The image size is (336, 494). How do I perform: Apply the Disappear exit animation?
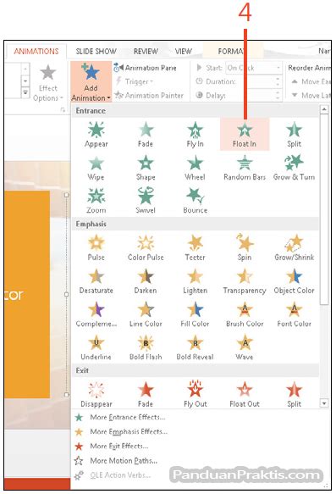click(x=96, y=394)
